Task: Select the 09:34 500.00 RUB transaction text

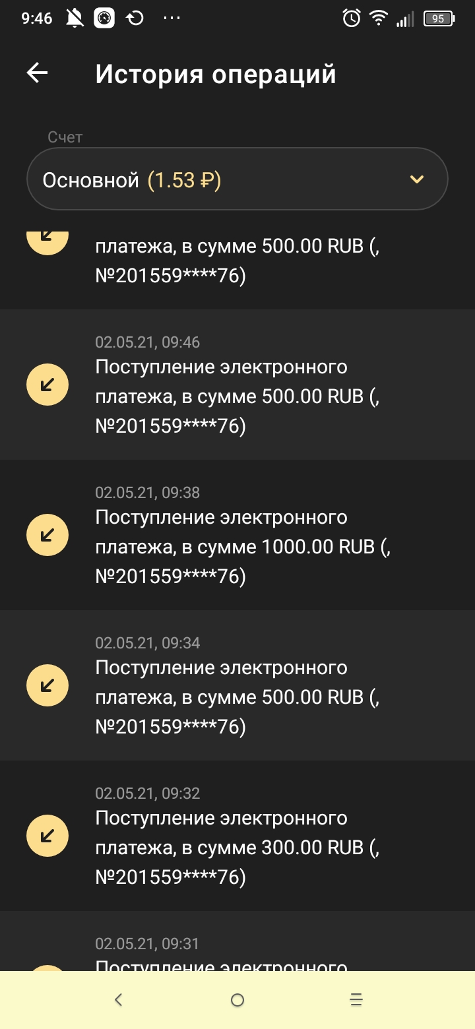Action: tap(237, 697)
